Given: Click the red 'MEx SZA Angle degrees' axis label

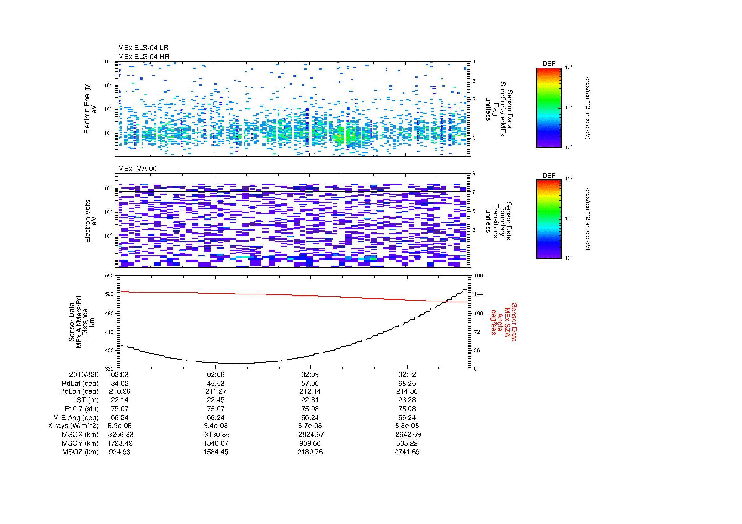Looking at the screenshot, I should (503, 322).
